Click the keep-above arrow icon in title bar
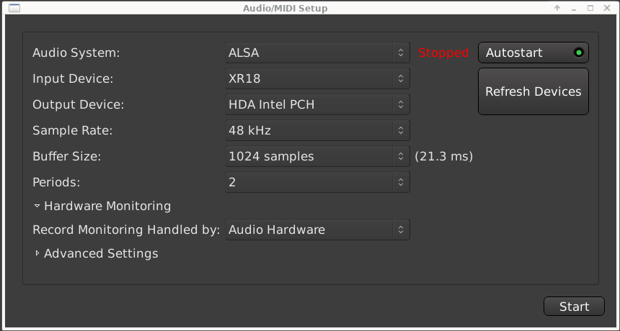Image resolution: width=620 pixels, height=331 pixels. pos(557,8)
